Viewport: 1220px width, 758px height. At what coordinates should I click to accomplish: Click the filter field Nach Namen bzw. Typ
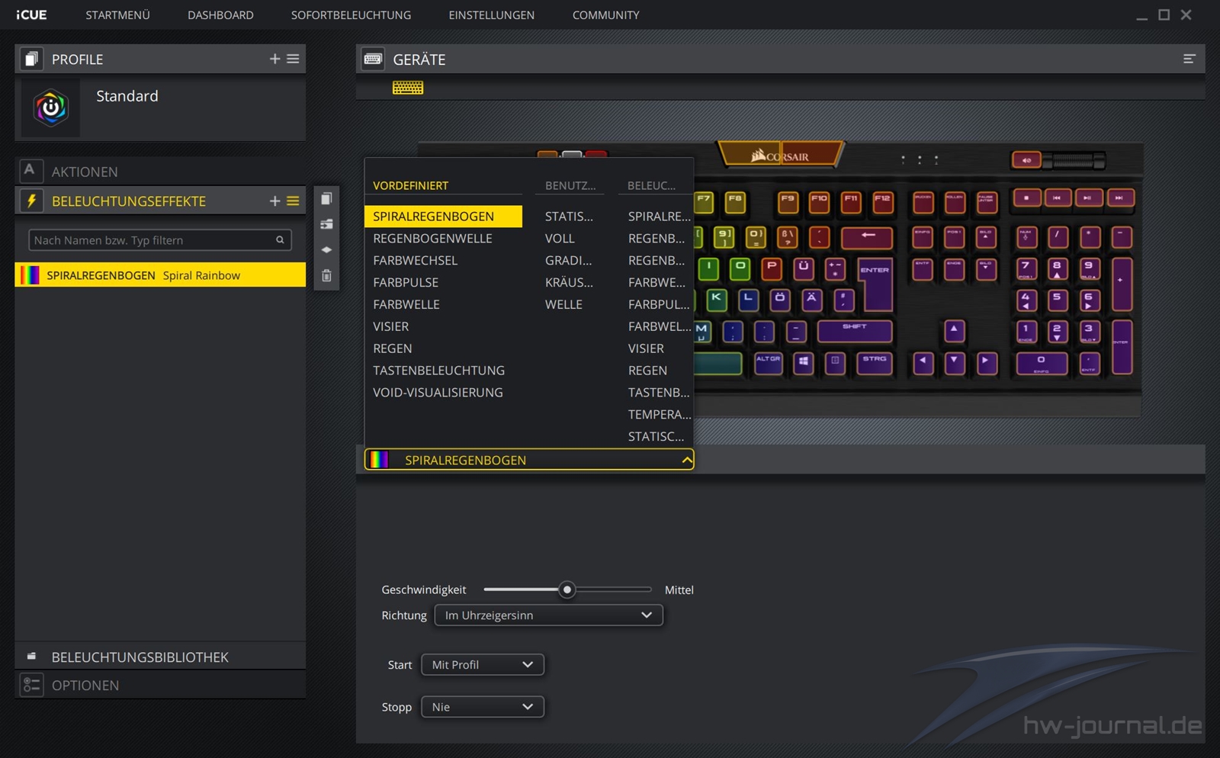tap(160, 240)
